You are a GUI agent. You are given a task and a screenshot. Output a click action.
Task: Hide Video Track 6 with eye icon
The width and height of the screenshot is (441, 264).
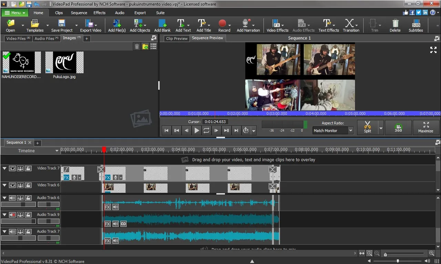(x=12, y=185)
